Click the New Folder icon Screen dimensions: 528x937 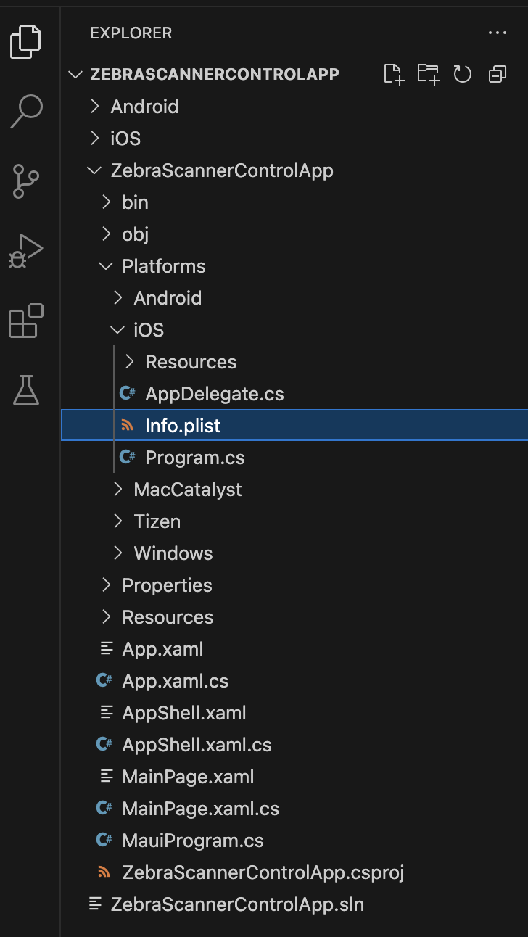428,74
